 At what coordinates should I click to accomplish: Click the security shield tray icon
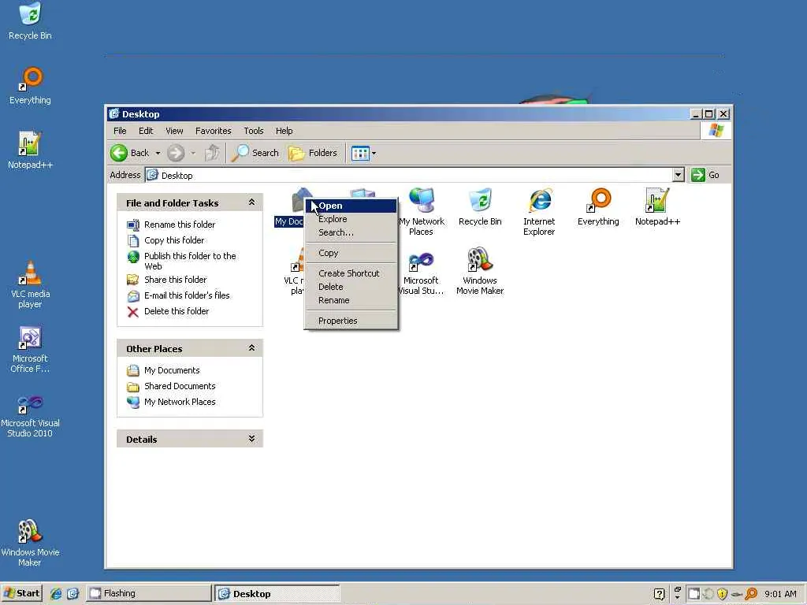722,594
